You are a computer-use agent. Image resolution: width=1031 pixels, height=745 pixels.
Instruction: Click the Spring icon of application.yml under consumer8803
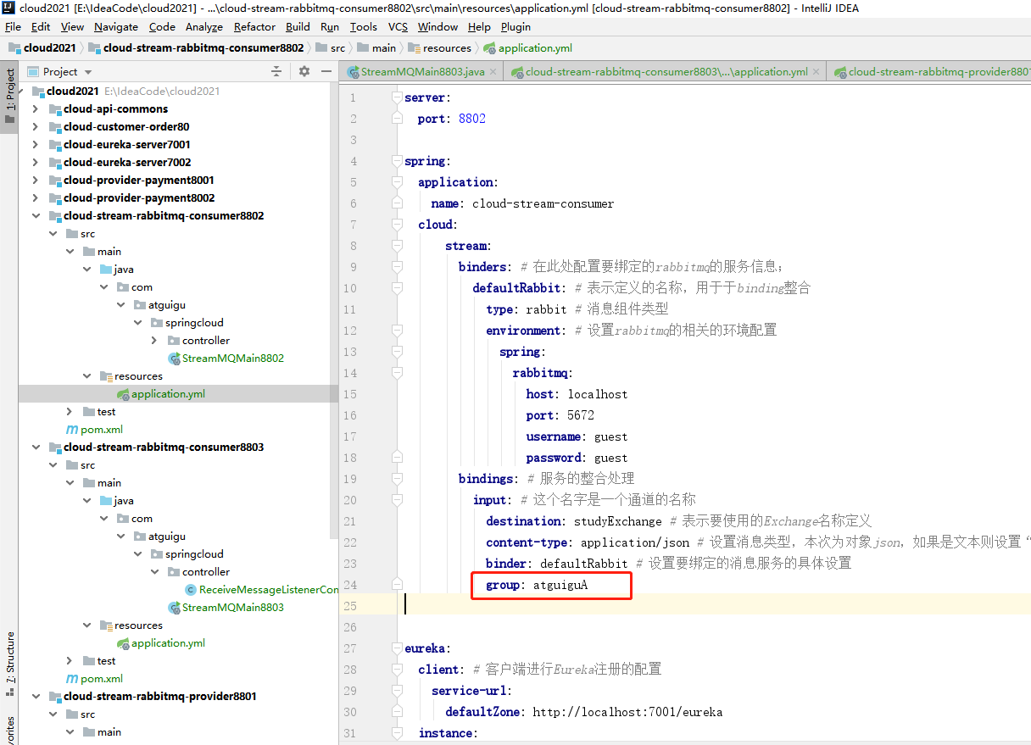click(x=123, y=643)
